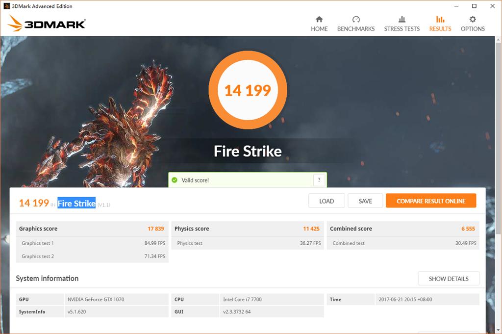Click COMPARE RESULT ONLINE
The height and width of the screenshot is (334, 502).
[x=431, y=201]
